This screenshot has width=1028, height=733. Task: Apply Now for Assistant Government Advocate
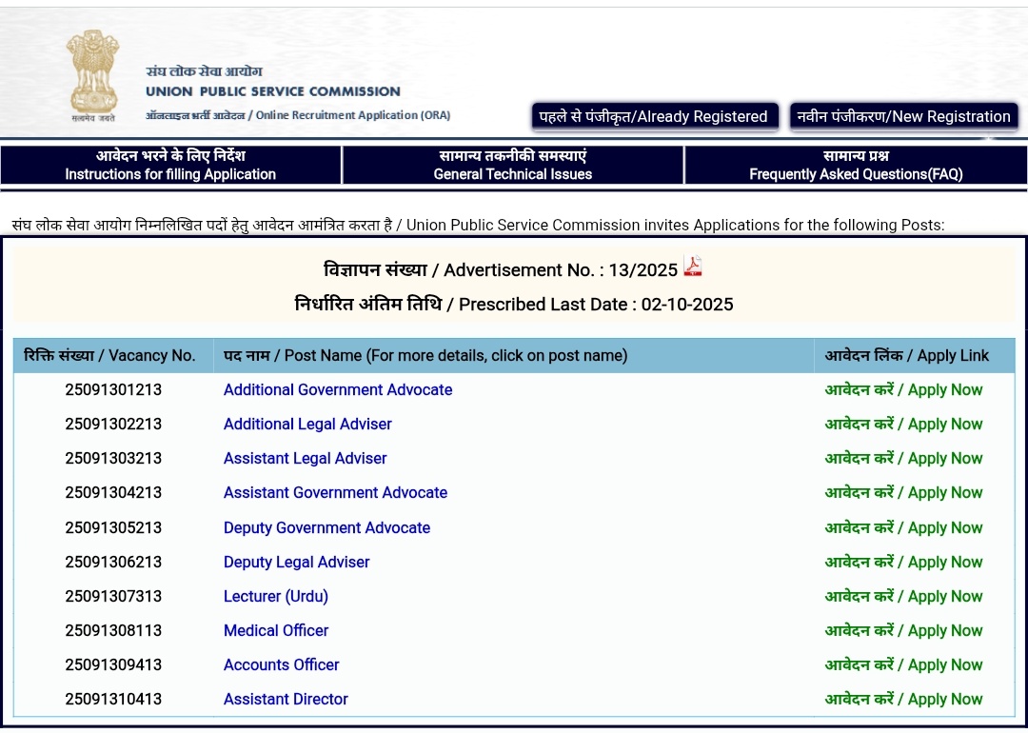tap(903, 492)
